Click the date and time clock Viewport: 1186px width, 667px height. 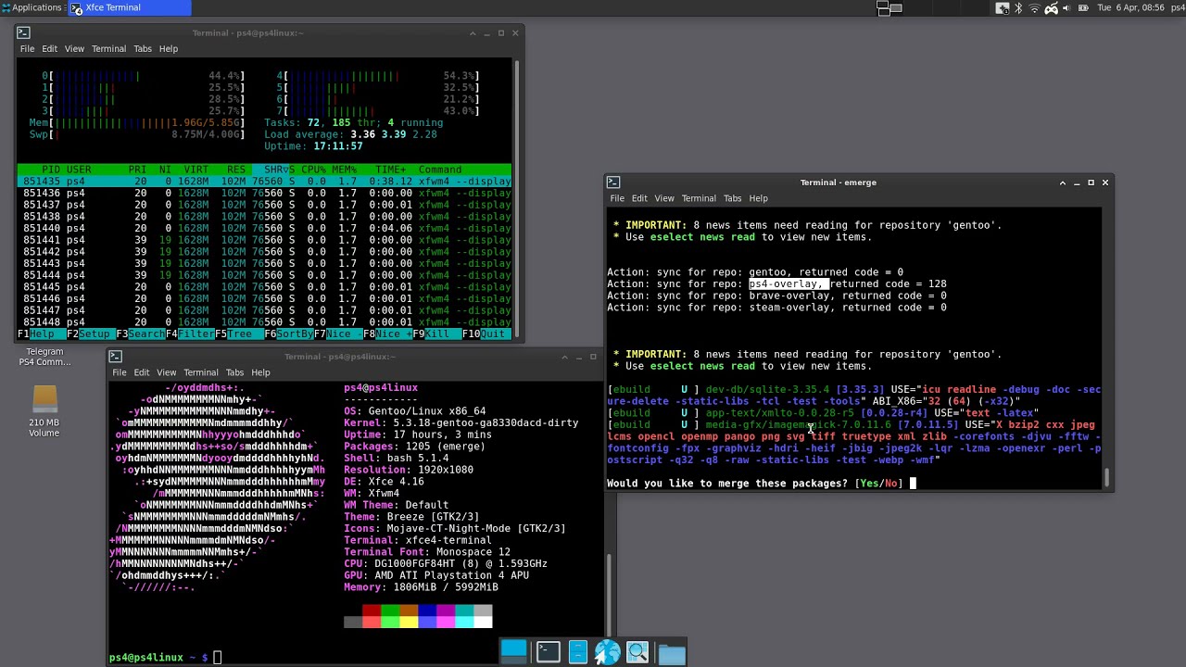[x=1130, y=7]
